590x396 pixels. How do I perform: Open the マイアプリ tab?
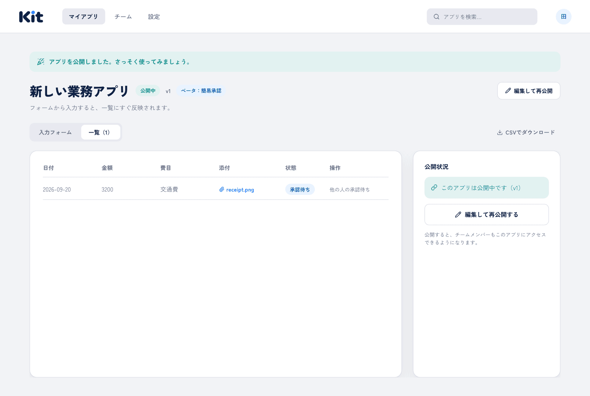83,17
